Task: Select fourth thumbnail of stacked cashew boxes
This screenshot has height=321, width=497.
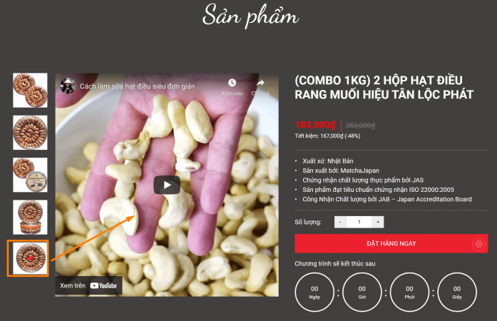Action: [x=30, y=218]
